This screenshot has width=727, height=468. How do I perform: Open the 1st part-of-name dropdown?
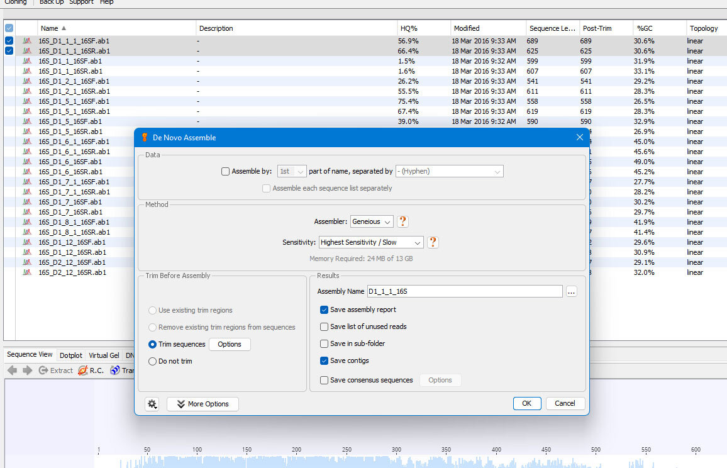292,172
